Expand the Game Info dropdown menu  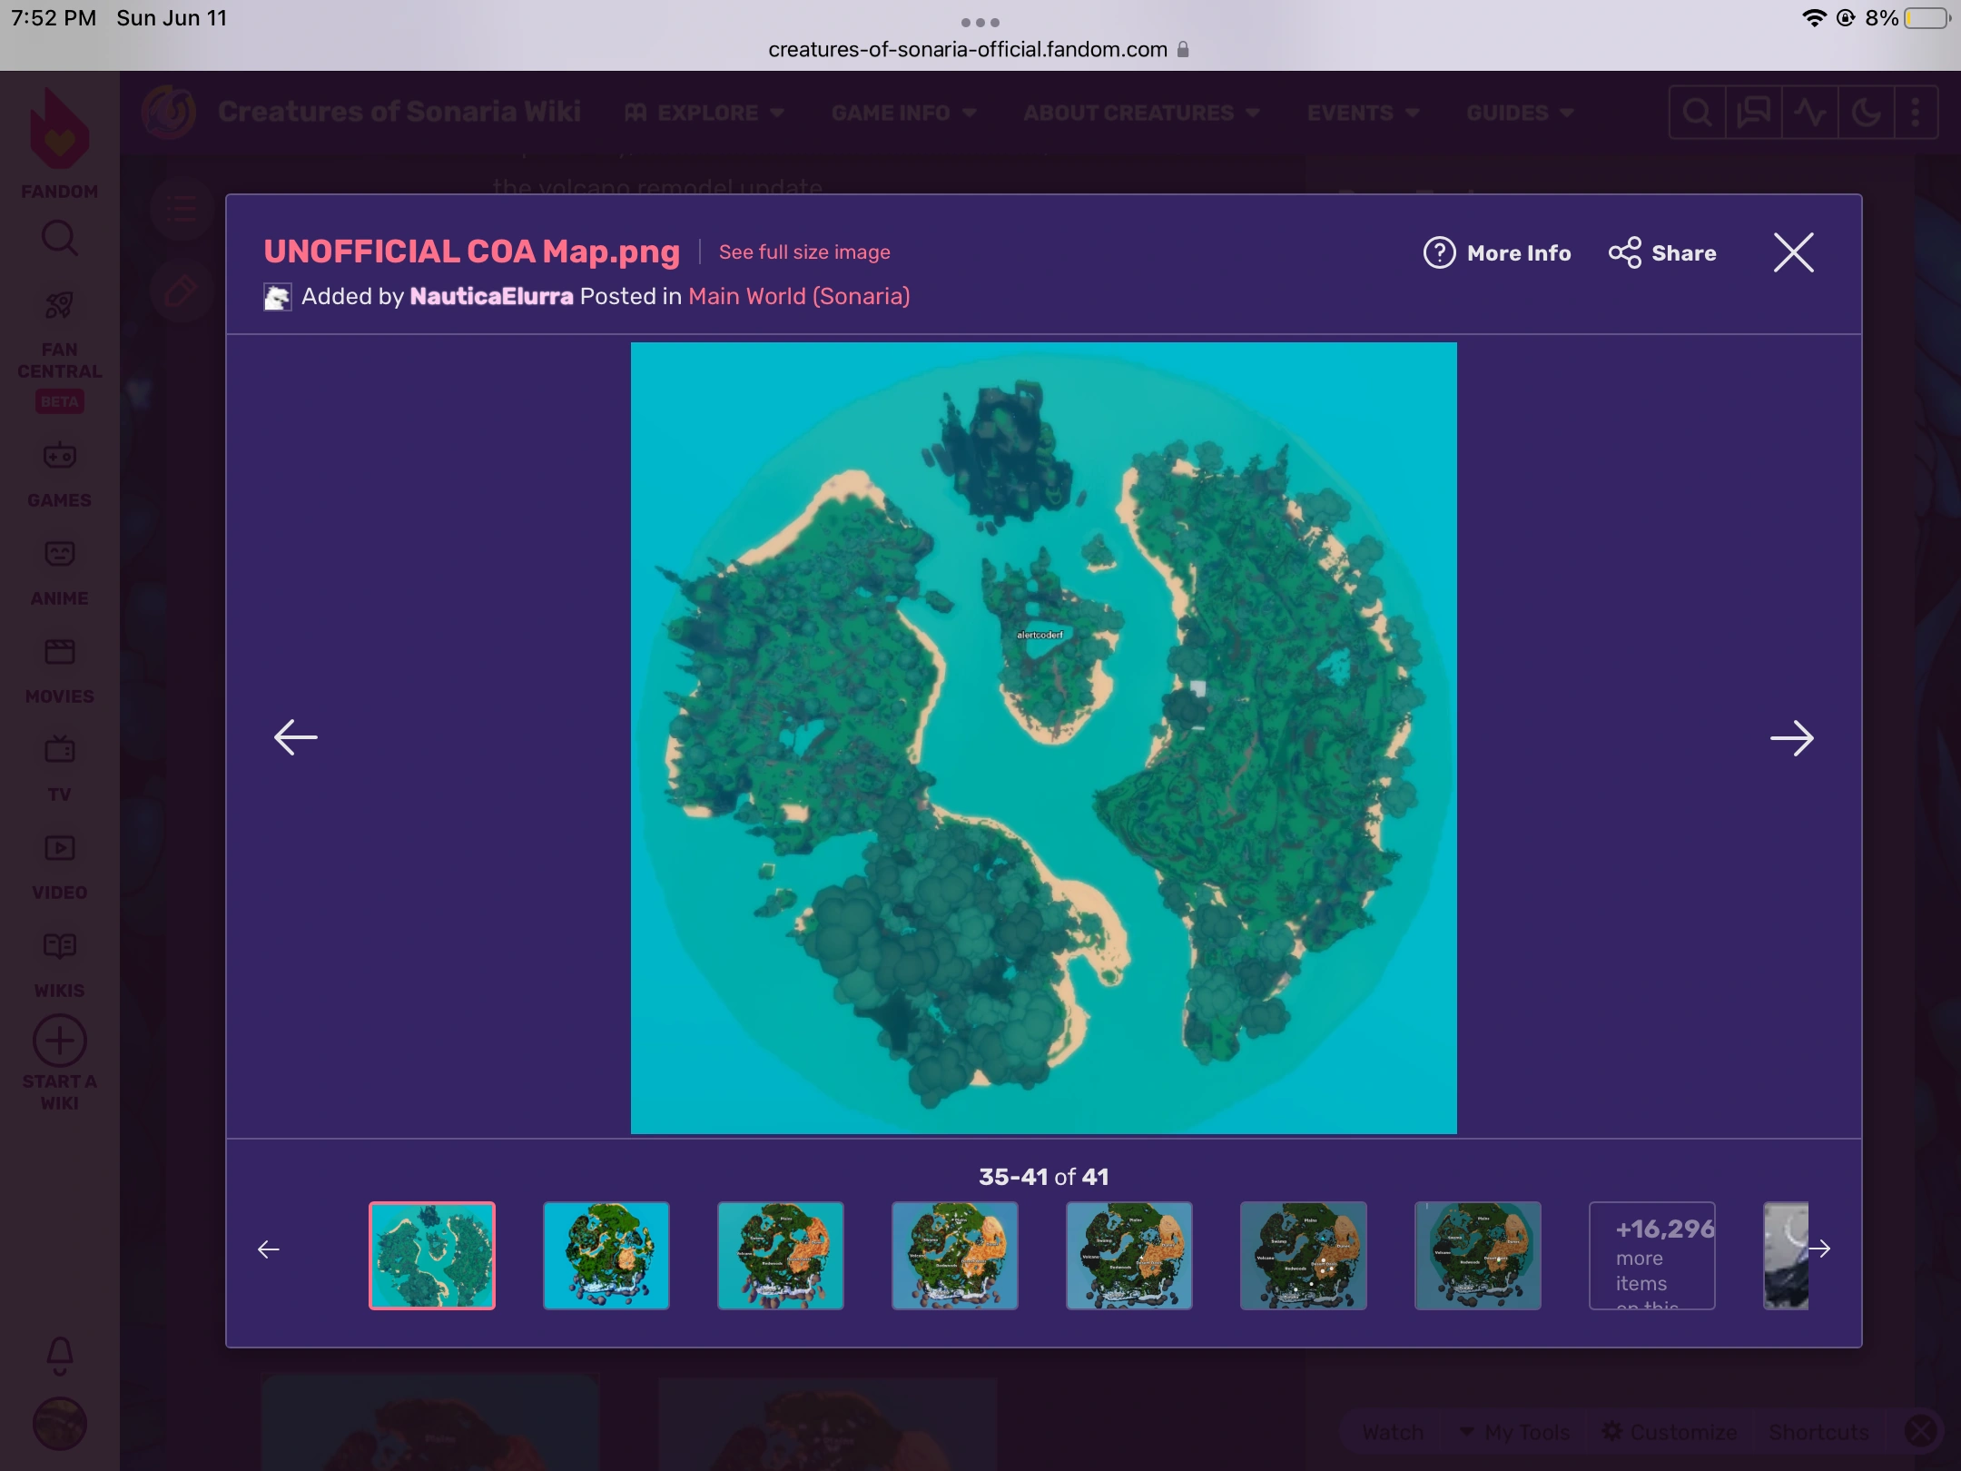(x=904, y=113)
